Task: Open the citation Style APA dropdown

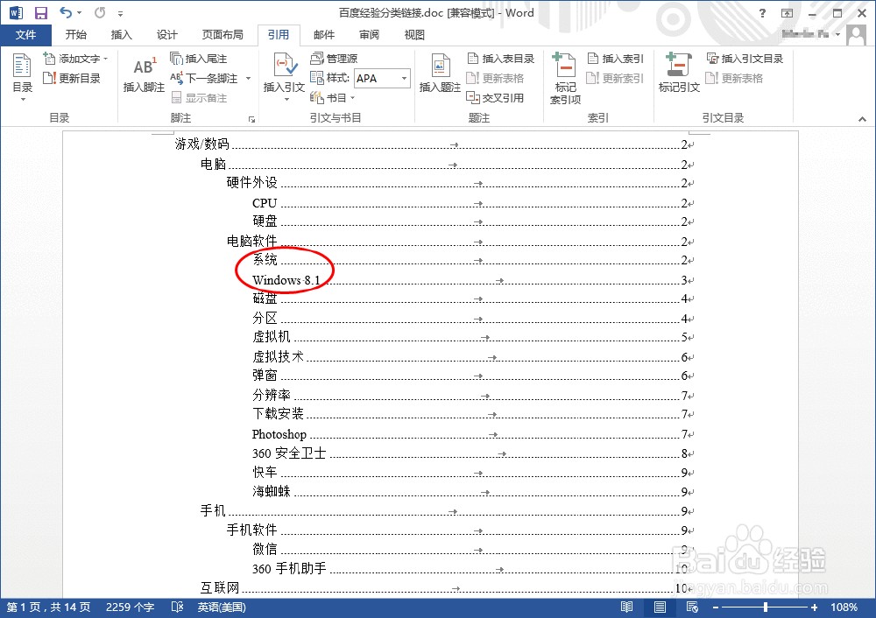Action: tap(404, 78)
